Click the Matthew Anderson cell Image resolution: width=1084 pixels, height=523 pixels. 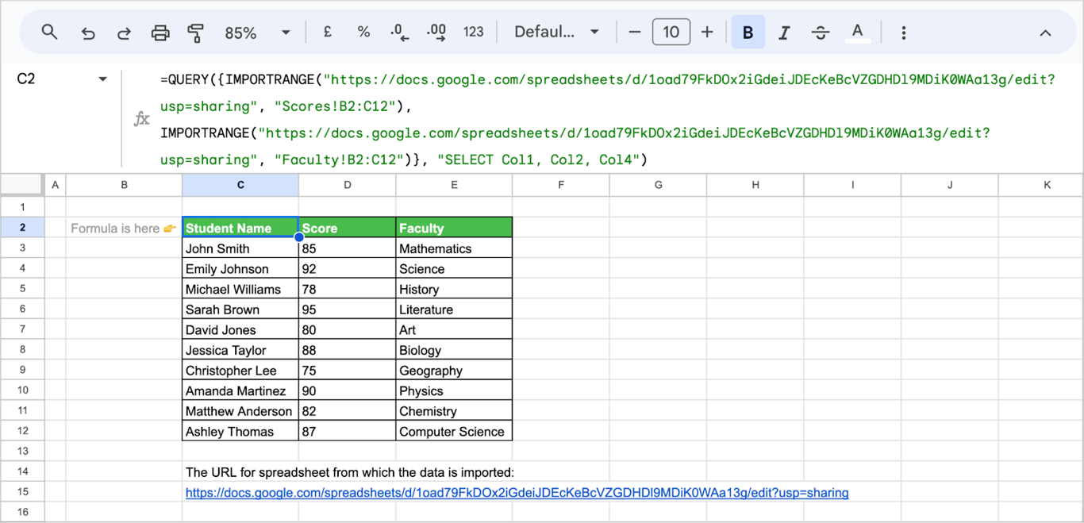tap(240, 411)
